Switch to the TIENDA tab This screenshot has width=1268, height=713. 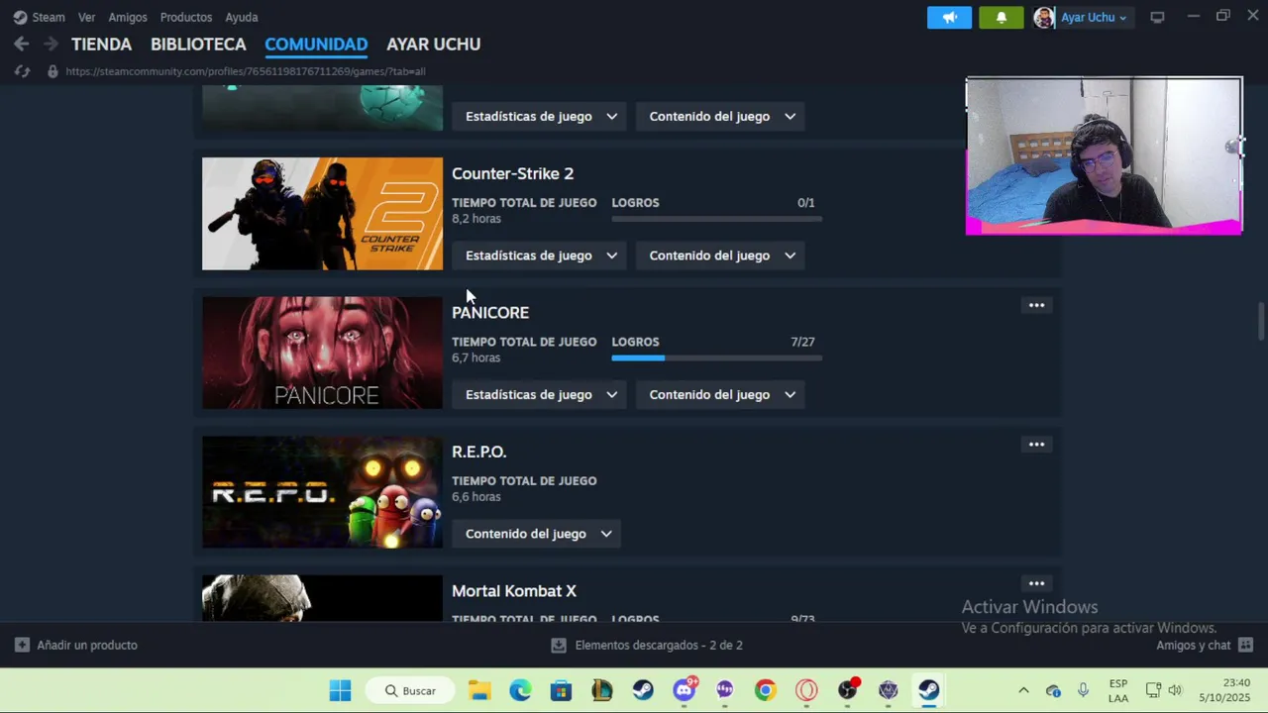[x=101, y=44]
